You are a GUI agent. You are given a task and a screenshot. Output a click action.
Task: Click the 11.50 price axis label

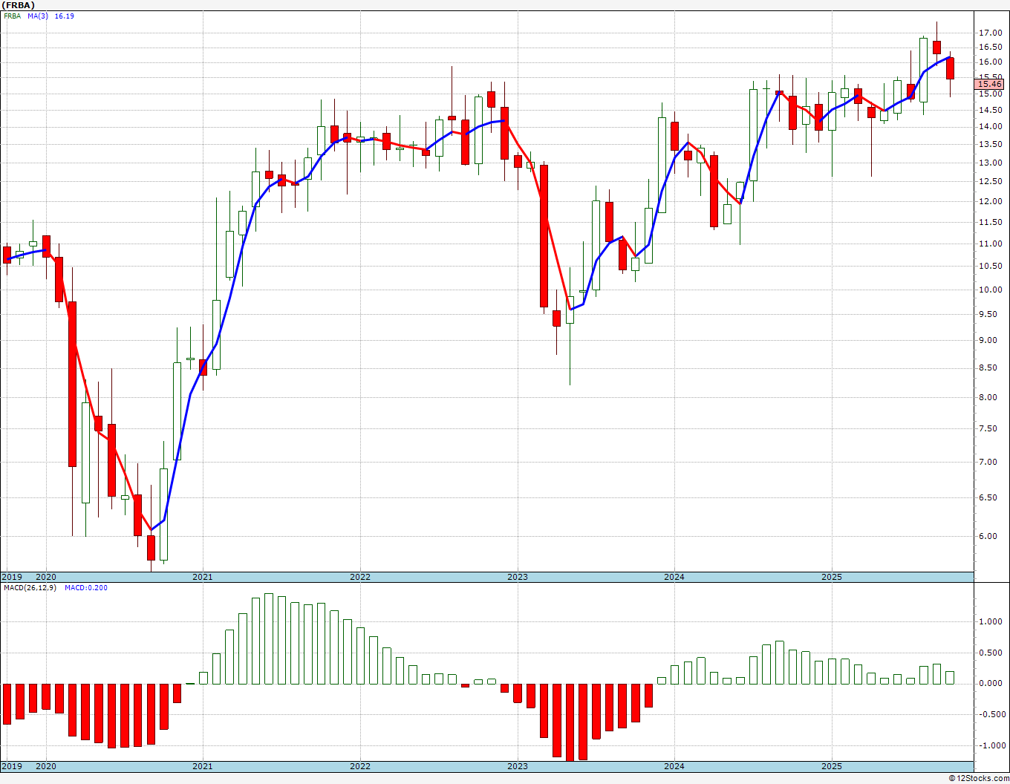click(x=990, y=222)
